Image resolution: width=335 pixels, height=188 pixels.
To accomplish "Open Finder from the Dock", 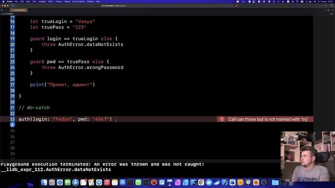I will tap(44, 182).
